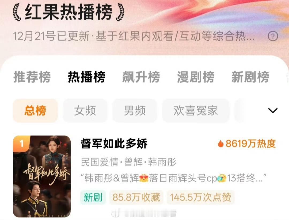Tap the left laurel wreath icon
This screenshot has width=289, height=220.
tap(17, 13)
